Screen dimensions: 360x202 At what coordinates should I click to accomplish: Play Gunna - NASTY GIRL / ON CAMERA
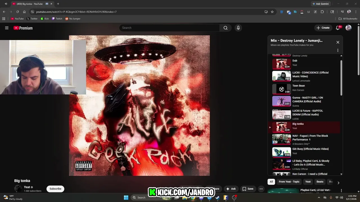[306, 102]
